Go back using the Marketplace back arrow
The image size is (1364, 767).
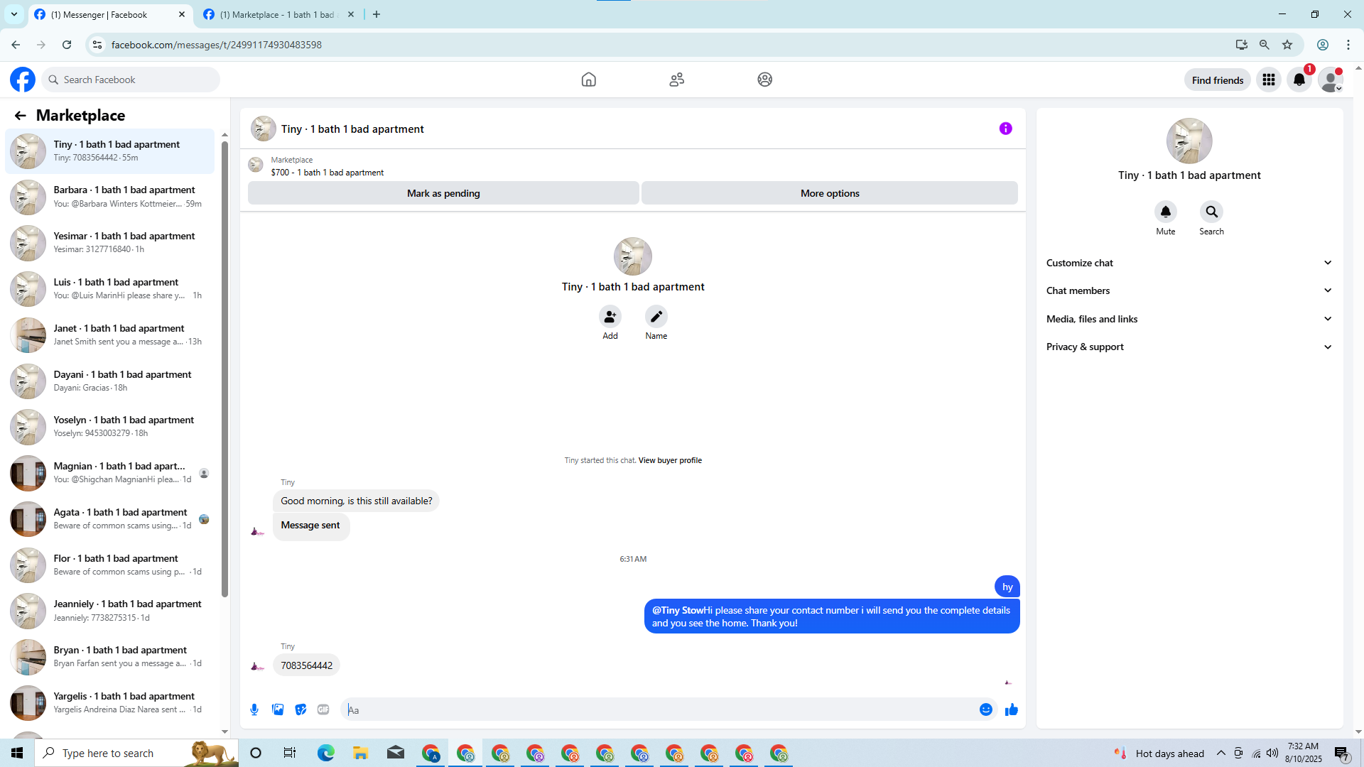20,115
